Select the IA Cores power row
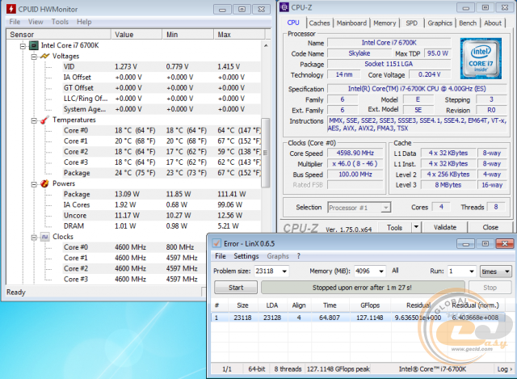This screenshot has width=517, height=379. 162,204
